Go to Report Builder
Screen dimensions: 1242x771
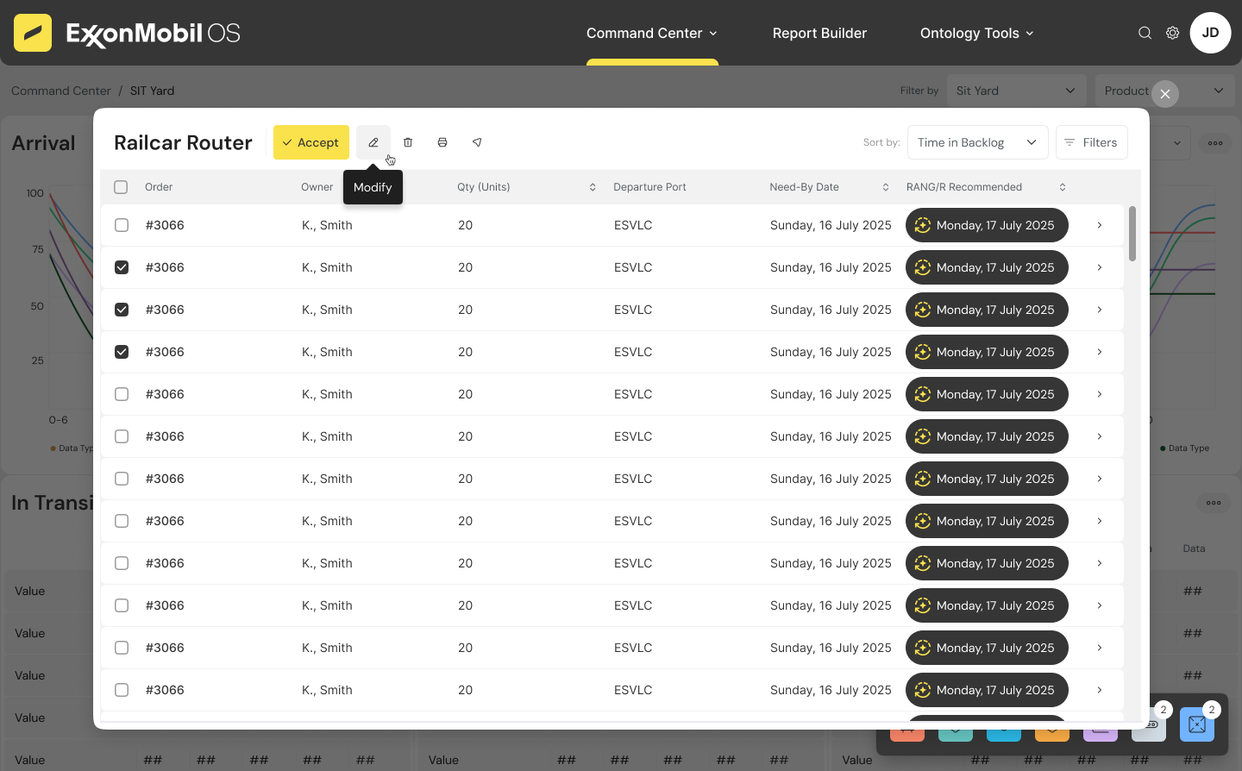[819, 33]
